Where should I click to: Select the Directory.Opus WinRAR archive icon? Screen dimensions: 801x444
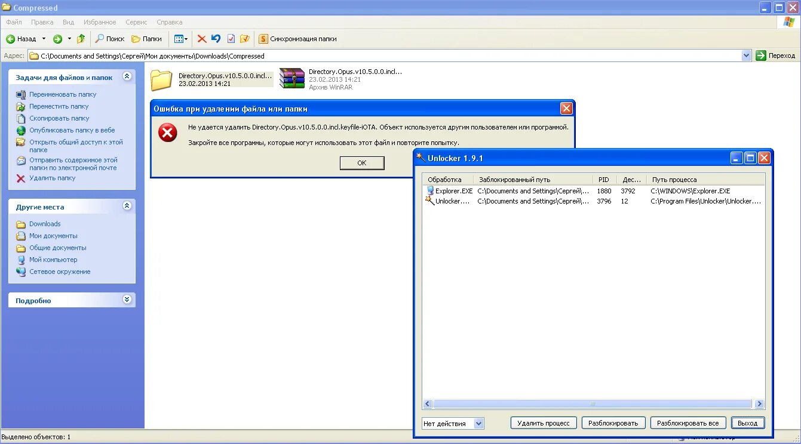click(292, 78)
